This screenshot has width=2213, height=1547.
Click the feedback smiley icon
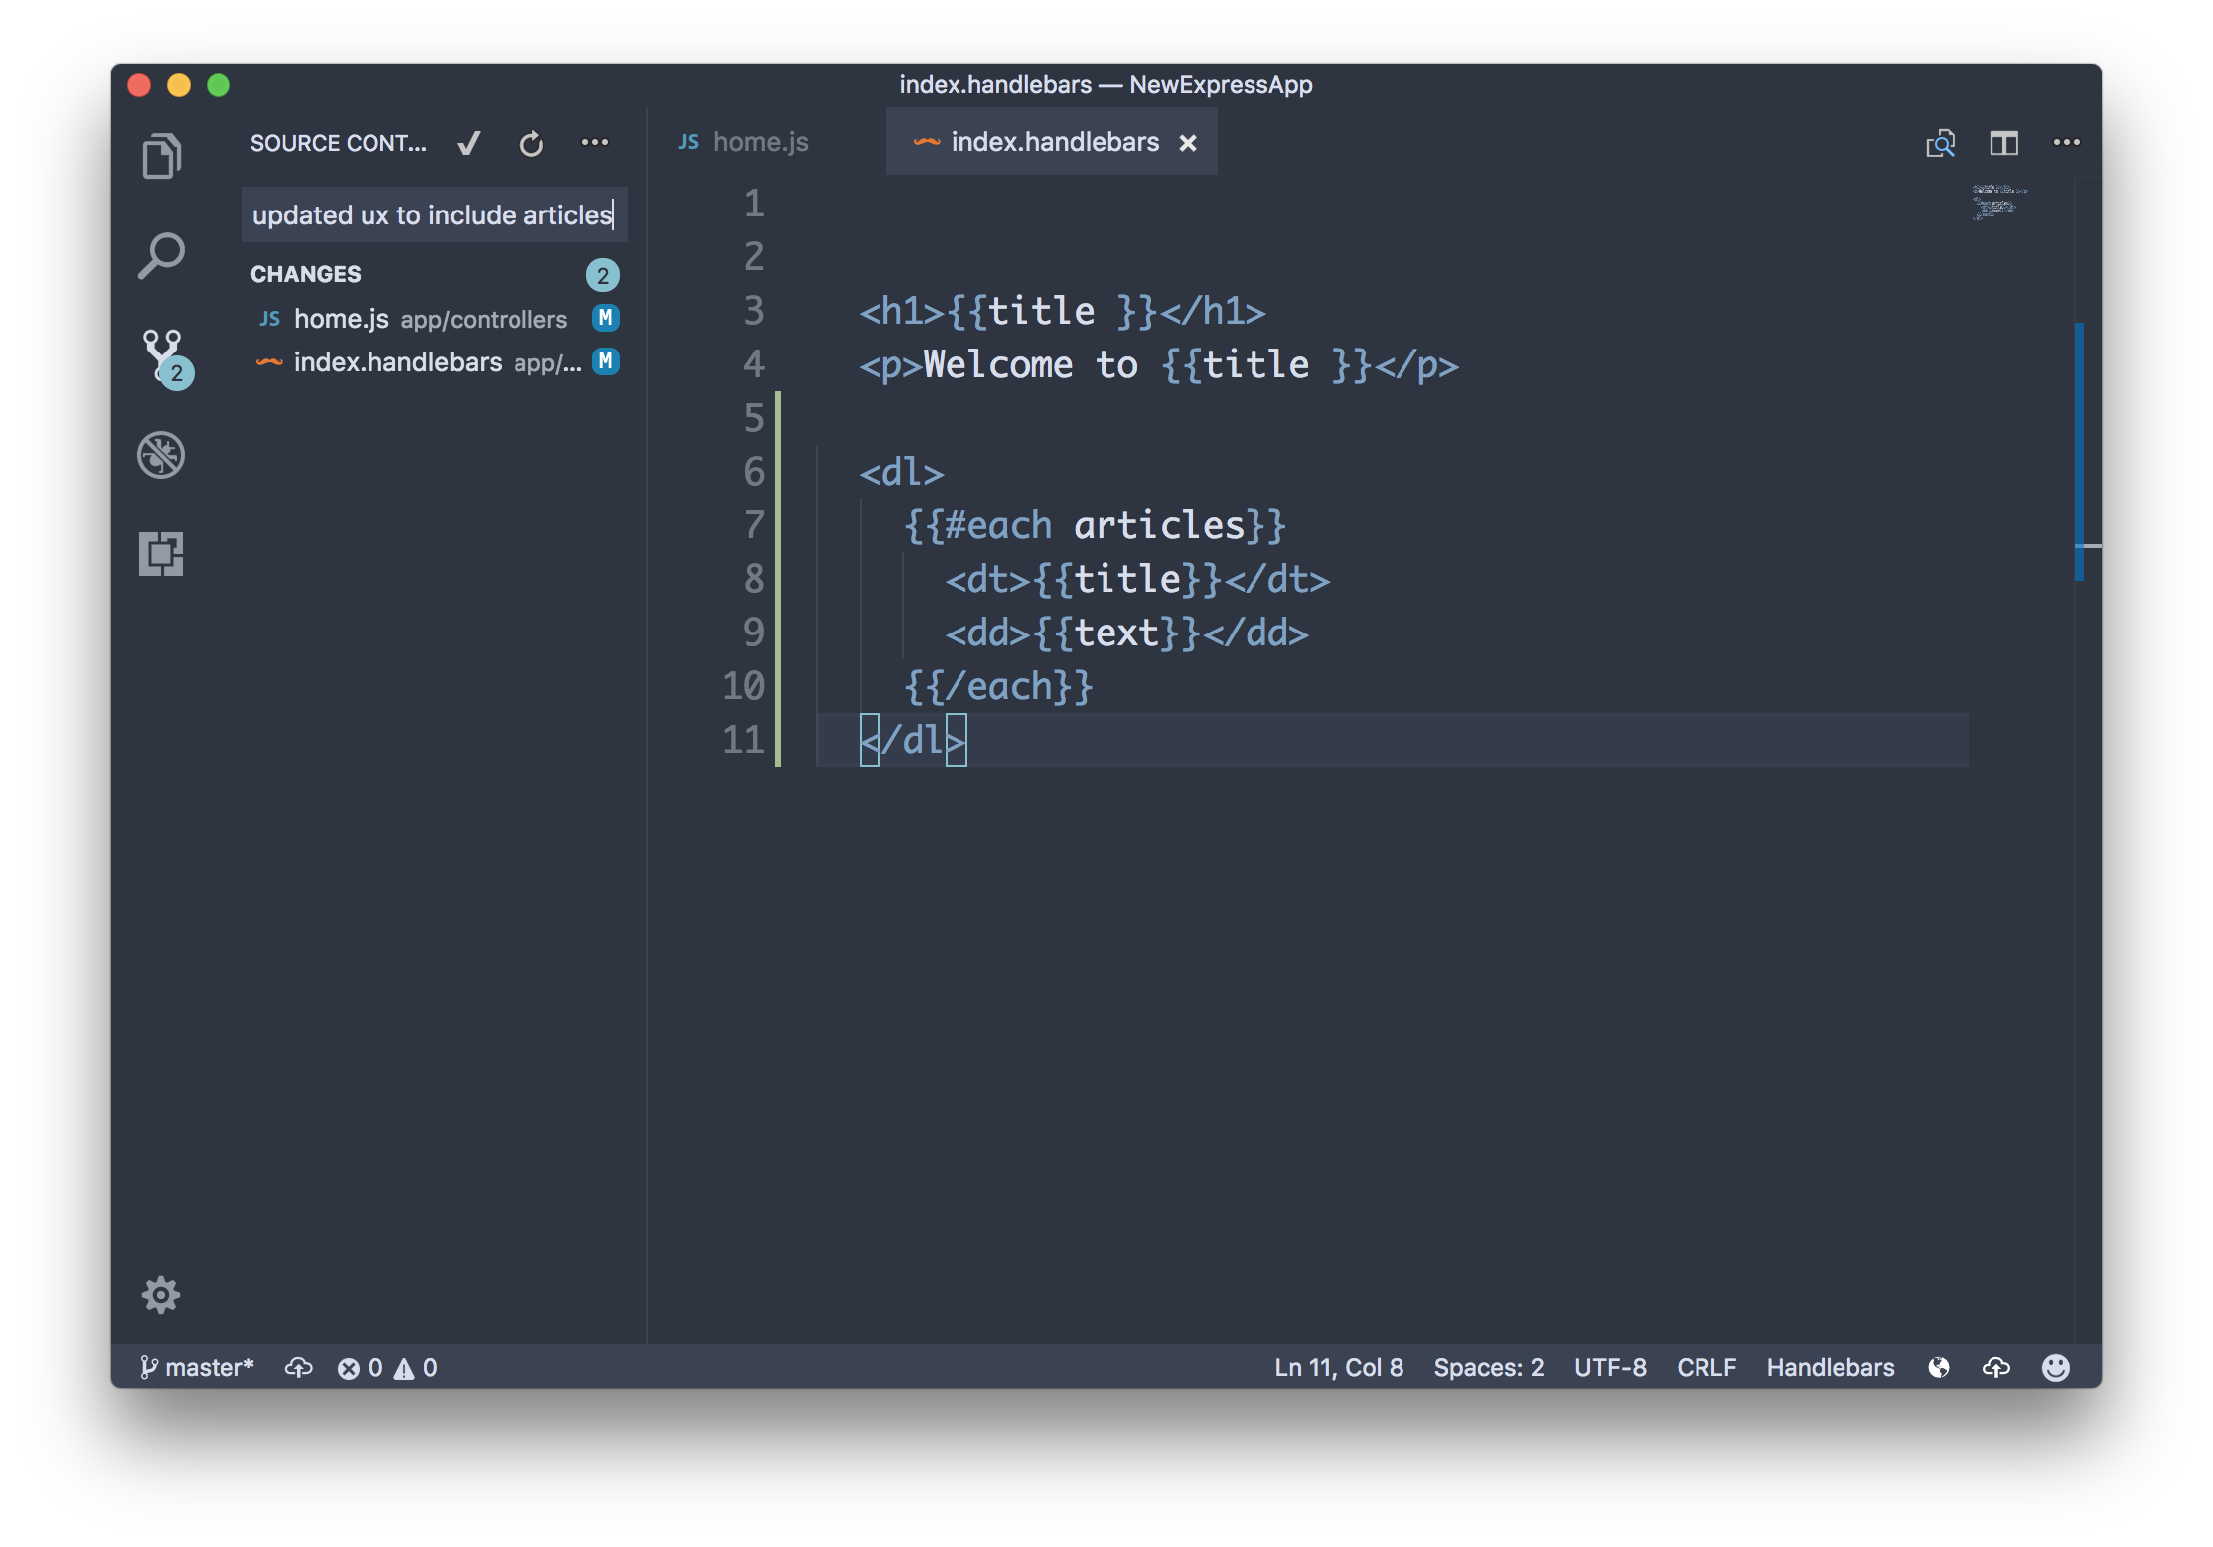click(2056, 1367)
